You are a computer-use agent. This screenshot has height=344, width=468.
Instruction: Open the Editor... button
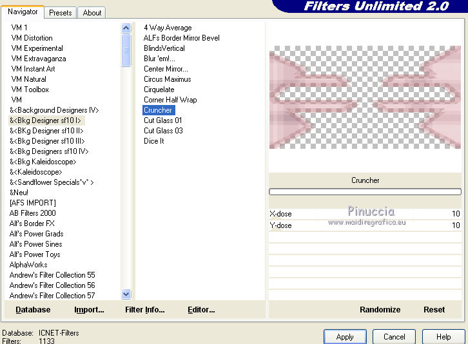coord(201,310)
